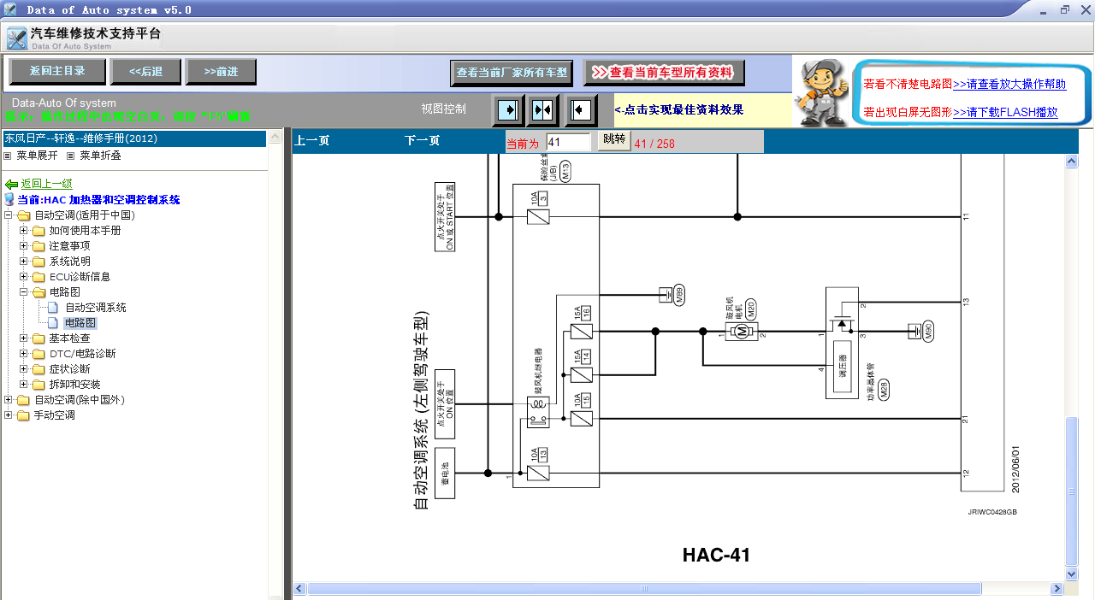Collapse the 电路图 folder node
Image resolution: width=1095 pixels, height=600 pixels.
click(24, 292)
